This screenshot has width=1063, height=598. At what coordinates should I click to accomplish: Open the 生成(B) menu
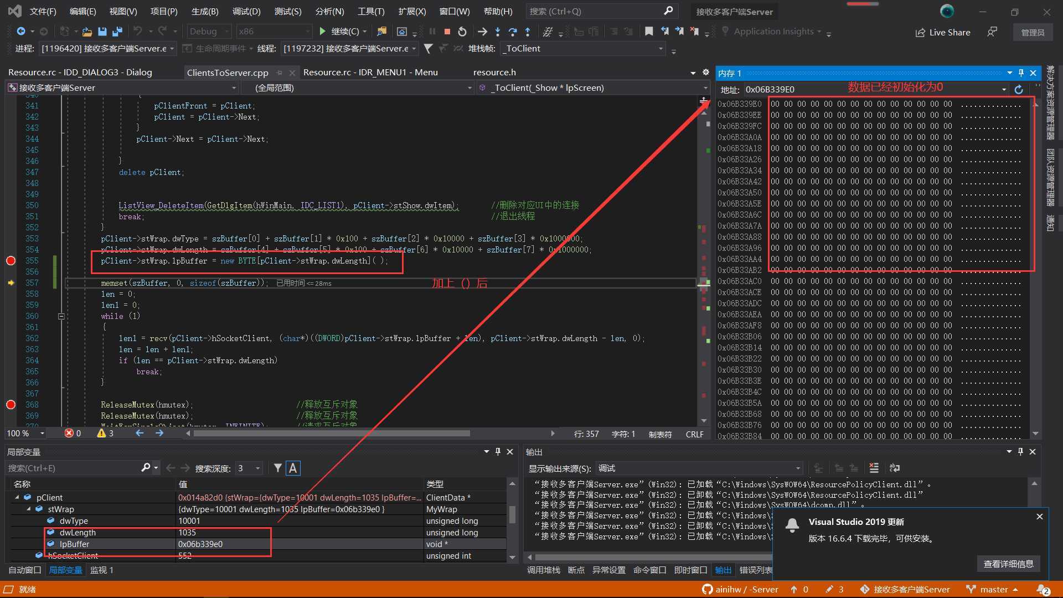(x=205, y=11)
